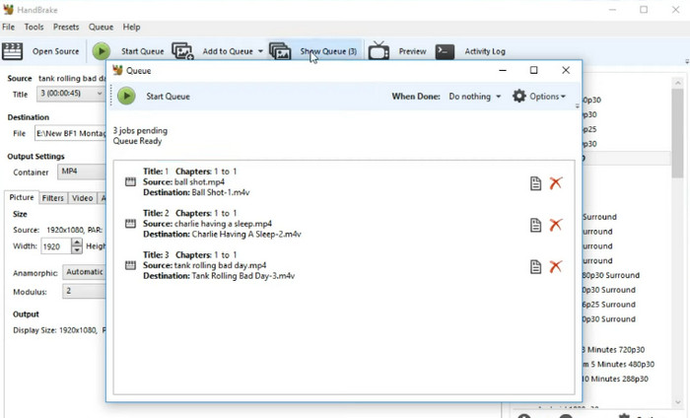
Task: Click the Width 1920 input field
Action: (56, 245)
